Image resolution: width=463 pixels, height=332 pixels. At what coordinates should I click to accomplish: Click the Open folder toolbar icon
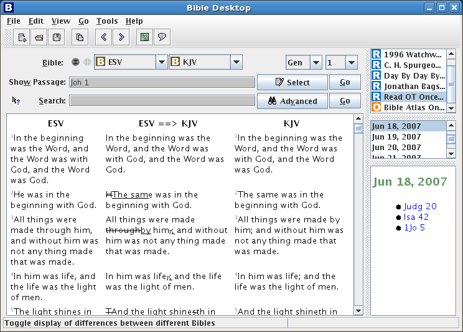click(39, 37)
